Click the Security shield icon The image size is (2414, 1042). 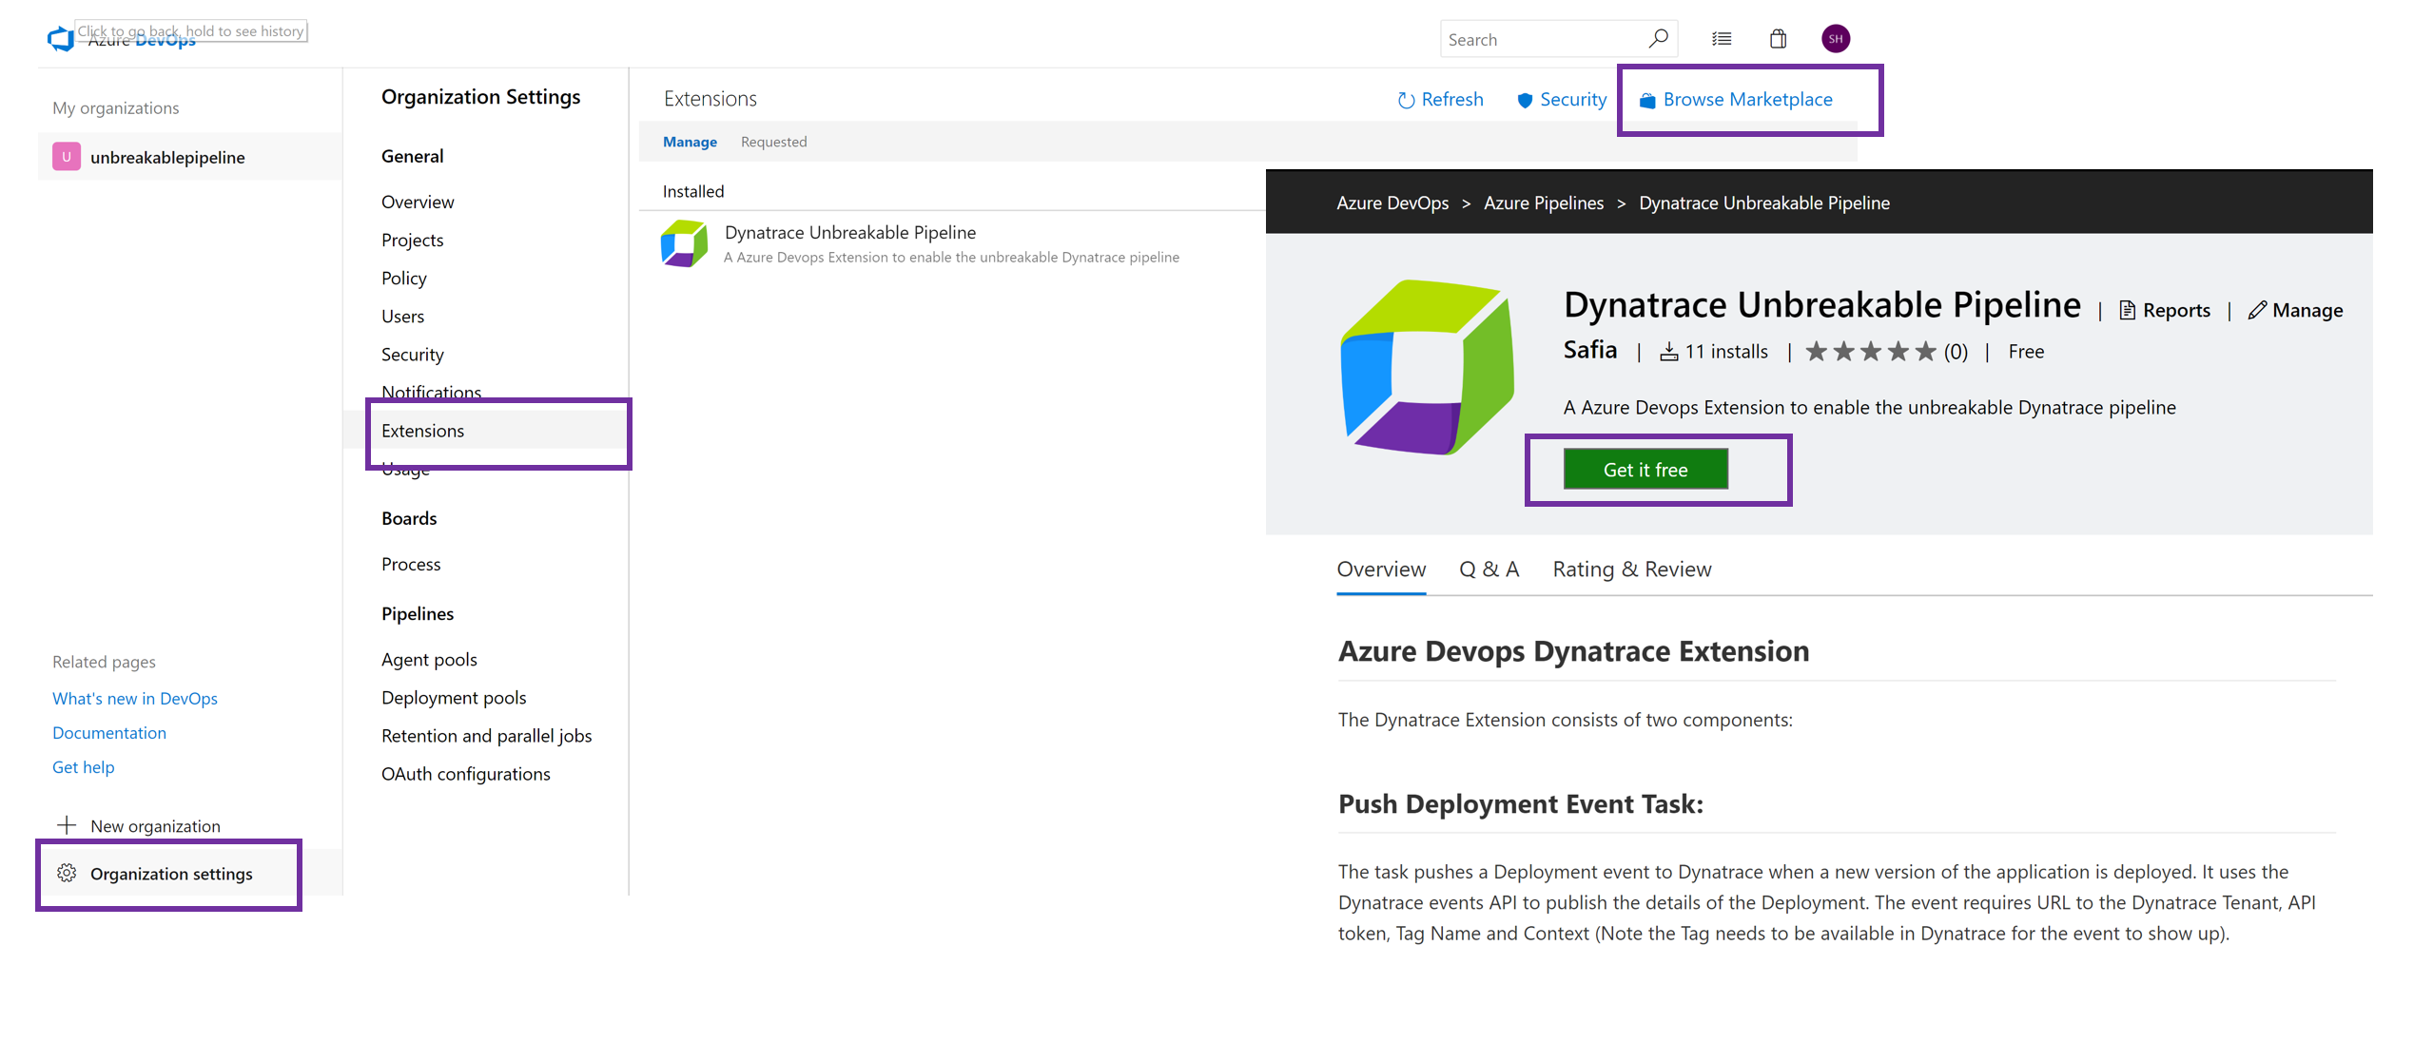(x=1524, y=100)
